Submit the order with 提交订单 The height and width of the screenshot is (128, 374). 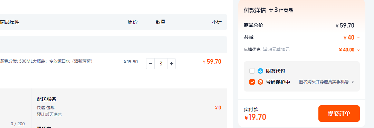tap(339, 114)
